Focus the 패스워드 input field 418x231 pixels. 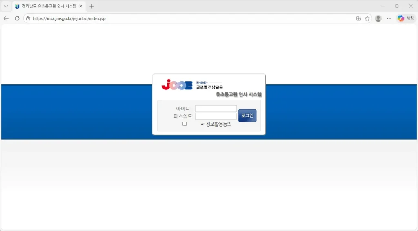(x=216, y=116)
